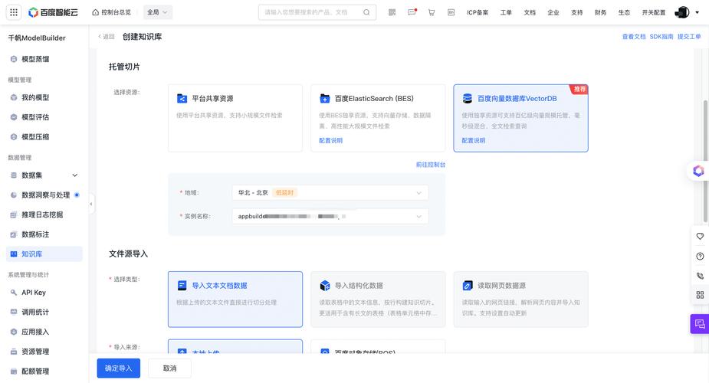The image size is (709, 383).
Task: Select 导入结构化数据 import type card
Action: [x=378, y=299]
